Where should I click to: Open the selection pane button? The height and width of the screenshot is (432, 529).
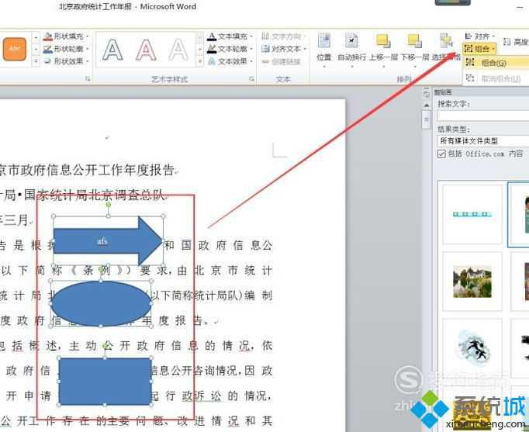pos(446,48)
